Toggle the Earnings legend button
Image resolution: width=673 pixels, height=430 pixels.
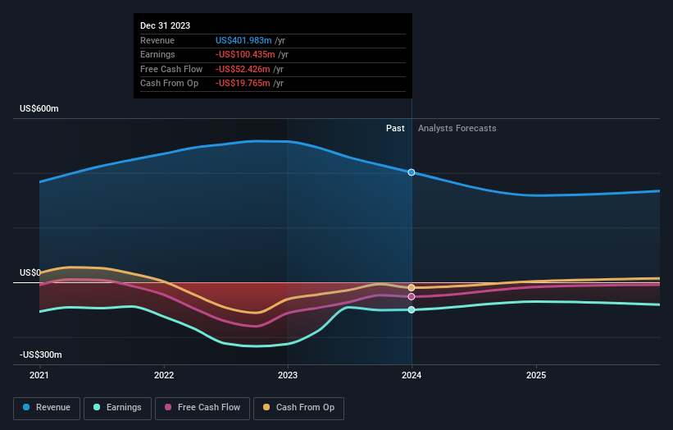pyautogui.click(x=117, y=408)
